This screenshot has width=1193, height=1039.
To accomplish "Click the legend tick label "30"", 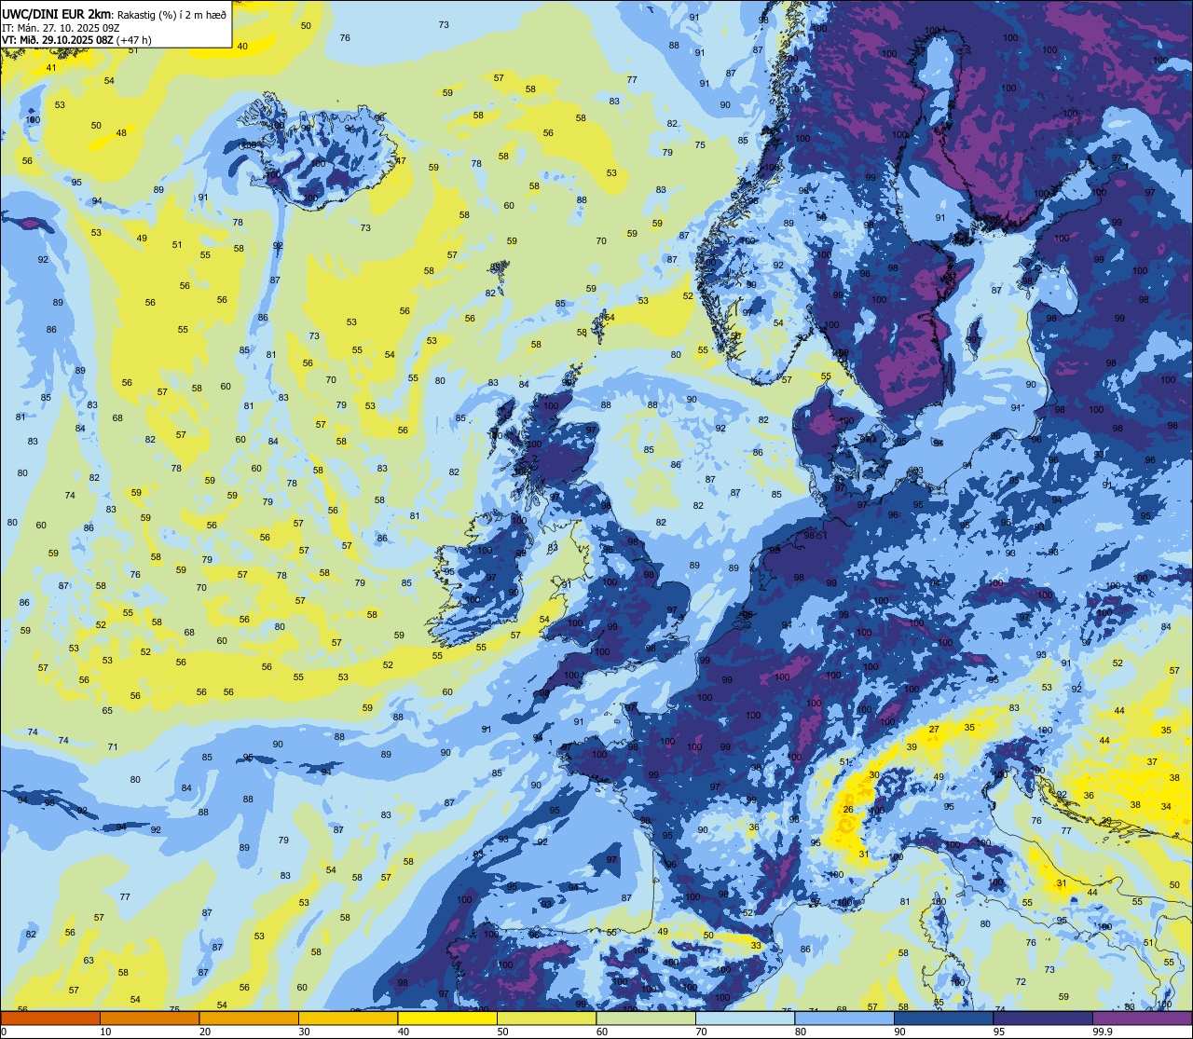I will tap(305, 1032).
